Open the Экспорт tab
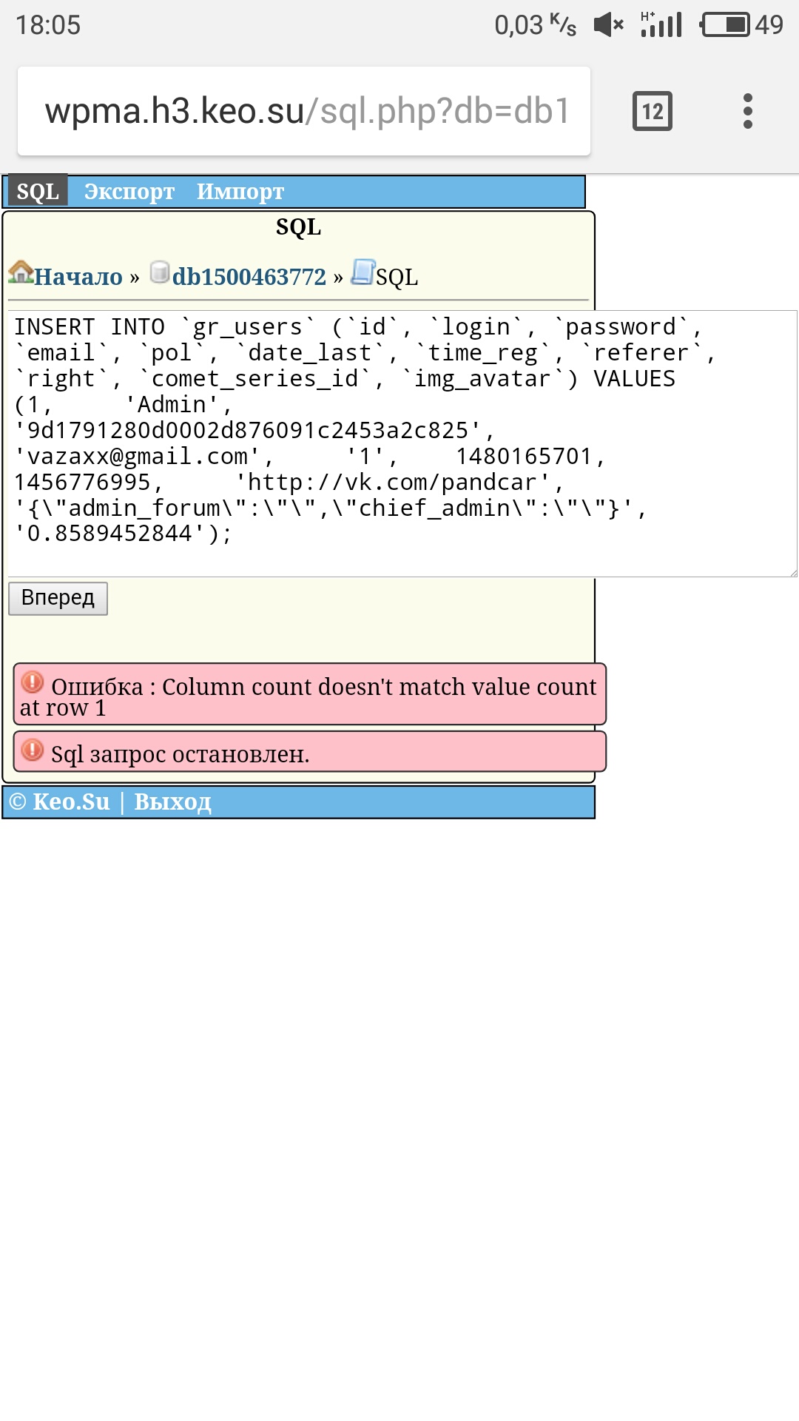 [x=129, y=192]
